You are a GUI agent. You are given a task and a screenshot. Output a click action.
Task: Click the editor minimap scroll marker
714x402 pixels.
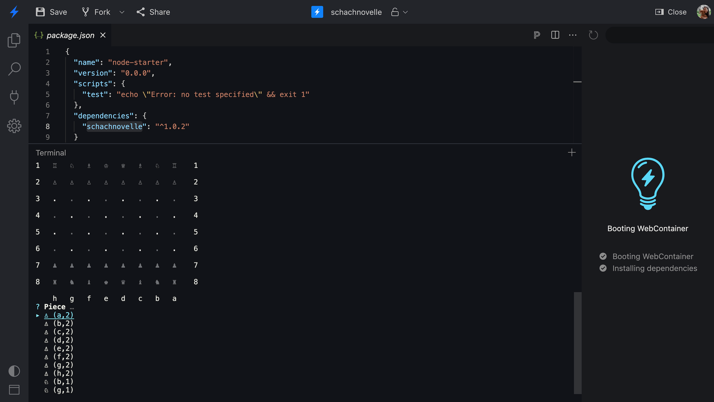(577, 82)
